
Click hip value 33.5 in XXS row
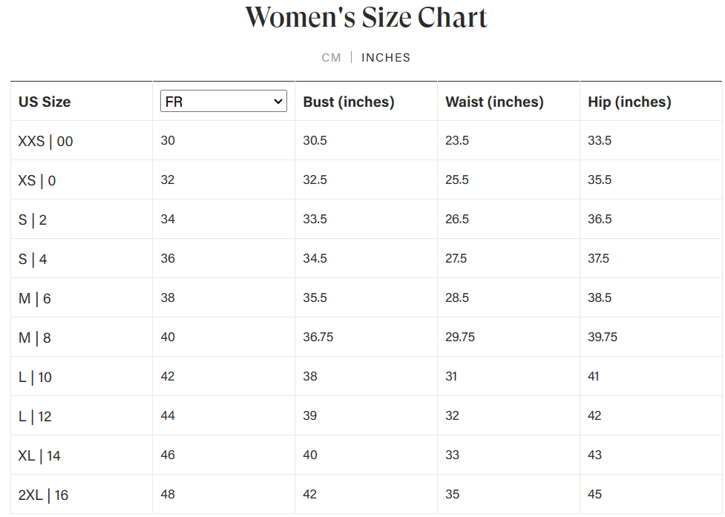(x=600, y=140)
